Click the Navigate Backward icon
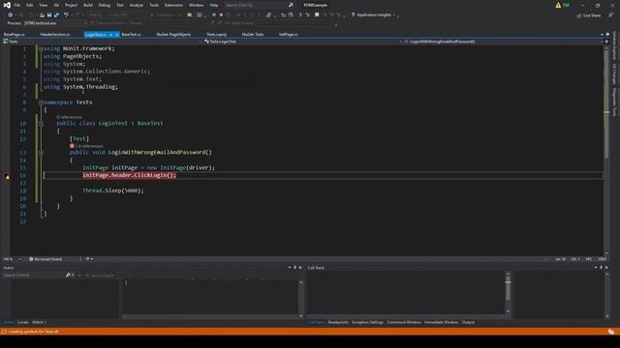 11,15
